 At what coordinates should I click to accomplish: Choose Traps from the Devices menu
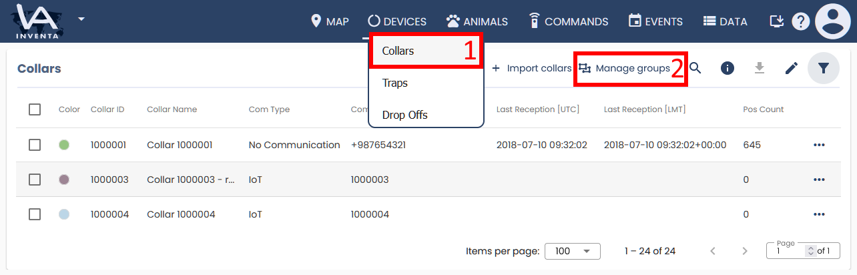coord(394,83)
